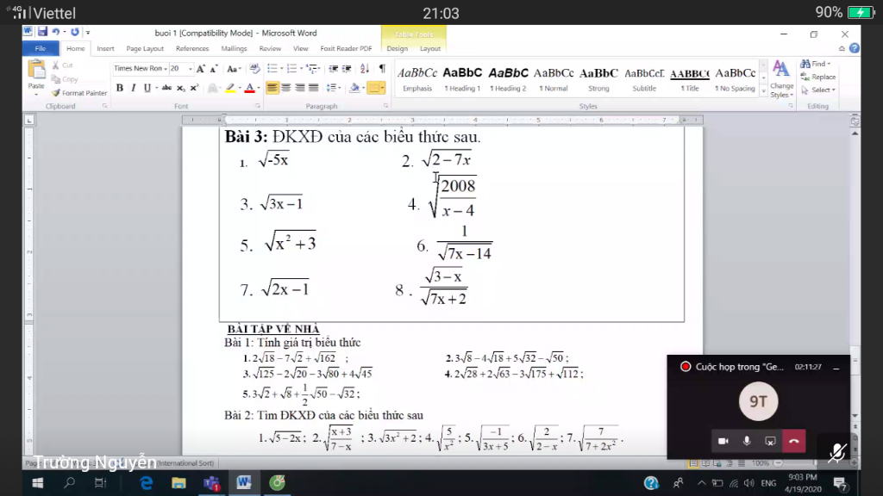Clear formatting with the eraser icon
The width and height of the screenshot is (883, 496).
254,69
